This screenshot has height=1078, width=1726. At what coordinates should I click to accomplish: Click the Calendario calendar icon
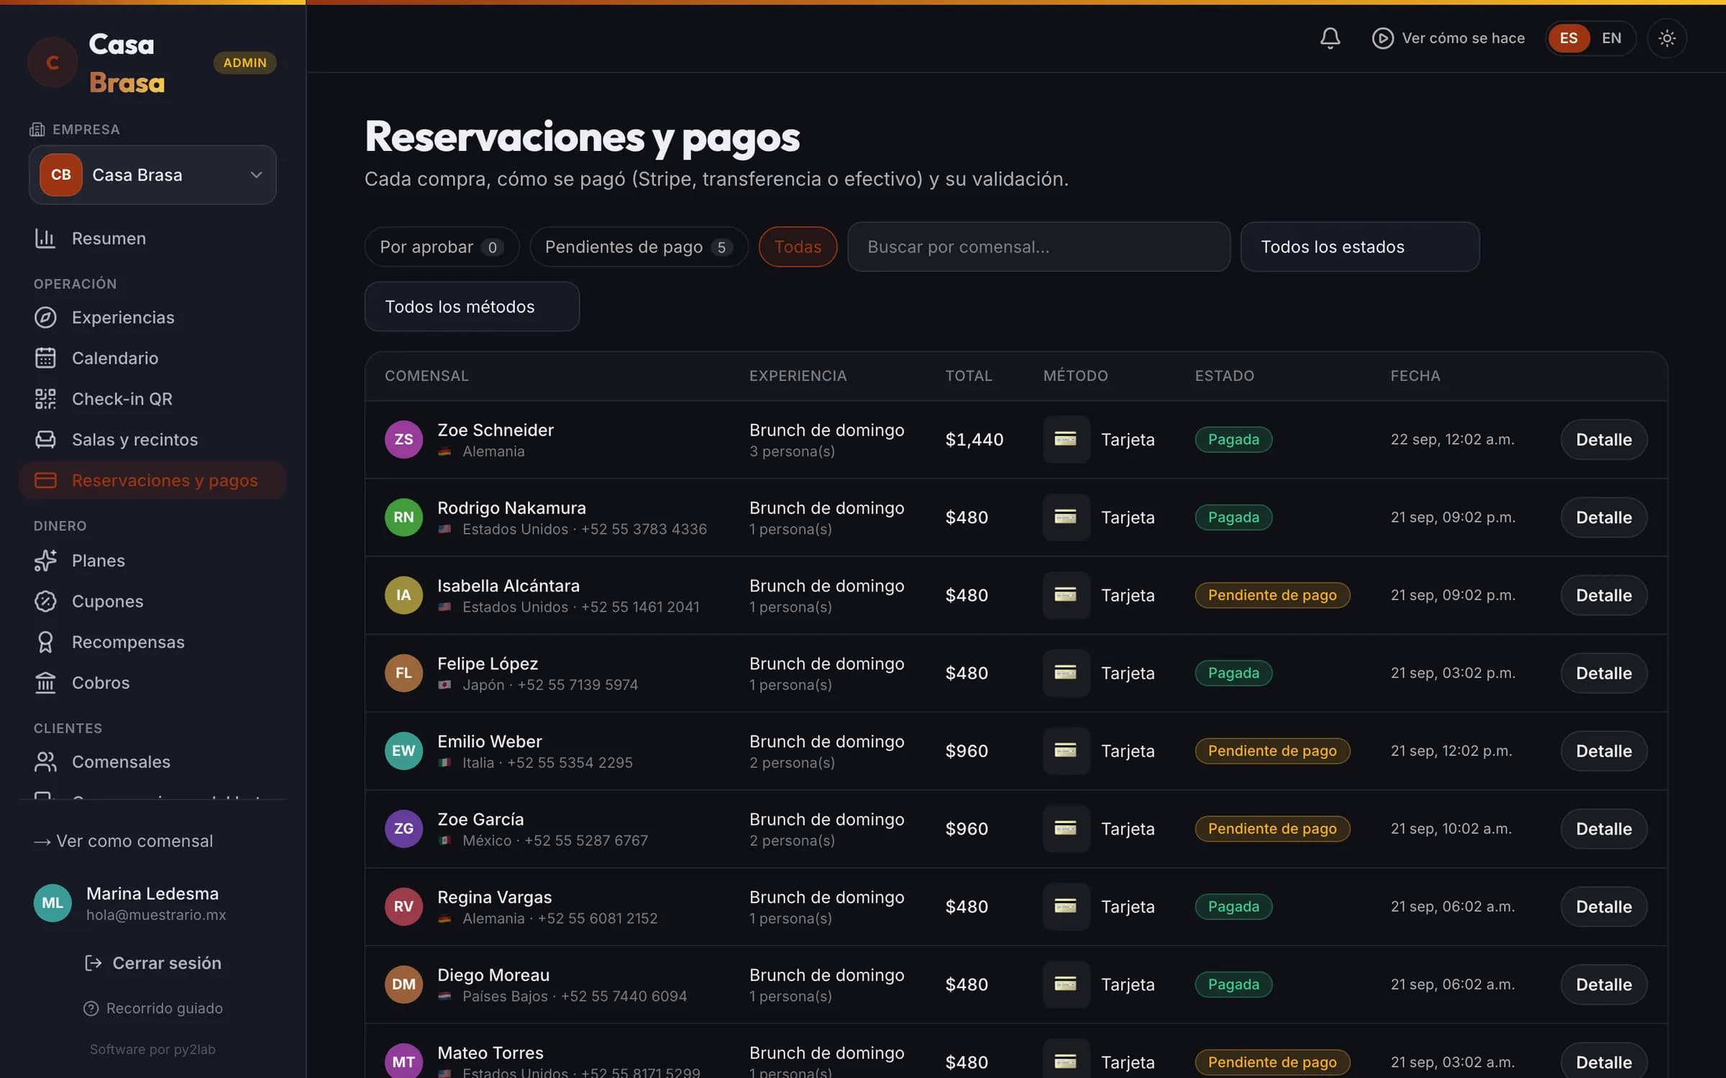click(45, 358)
